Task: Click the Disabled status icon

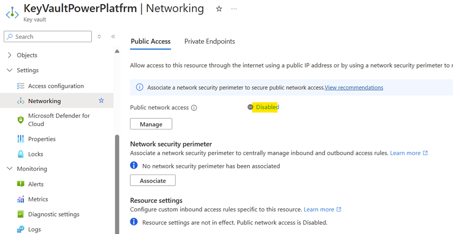Action: (x=250, y=107)
